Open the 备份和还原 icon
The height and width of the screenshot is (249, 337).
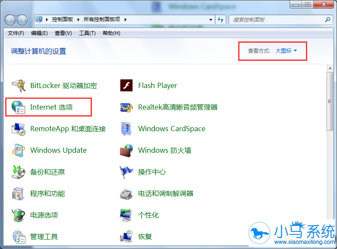click(18, 172)
